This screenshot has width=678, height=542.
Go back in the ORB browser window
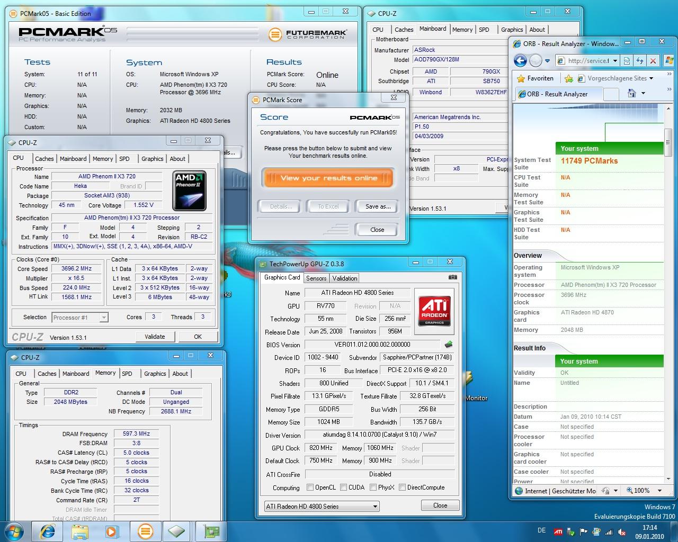[x=520, y=61]
